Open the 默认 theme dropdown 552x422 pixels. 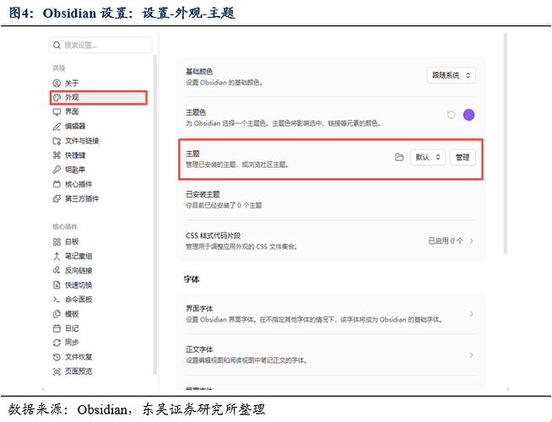(x=428, y=157)
